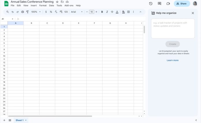The image size is (201, 123).
Task: Click the select-all corner box
Action: coord(4,23)
